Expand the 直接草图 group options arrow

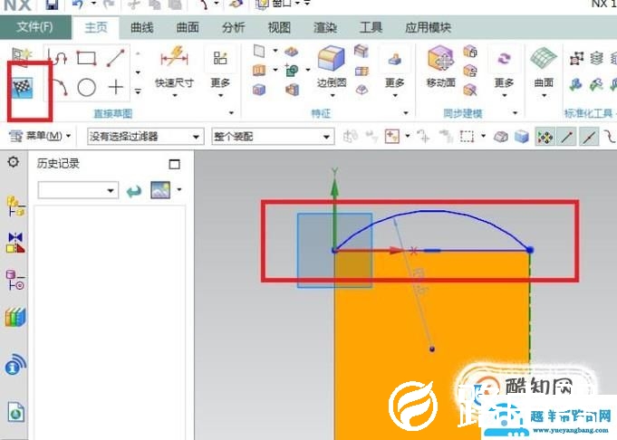[x=231, y=113]
